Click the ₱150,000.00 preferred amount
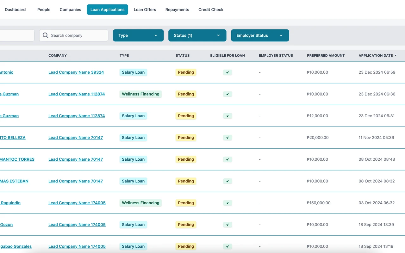 [x=319, y=203]
